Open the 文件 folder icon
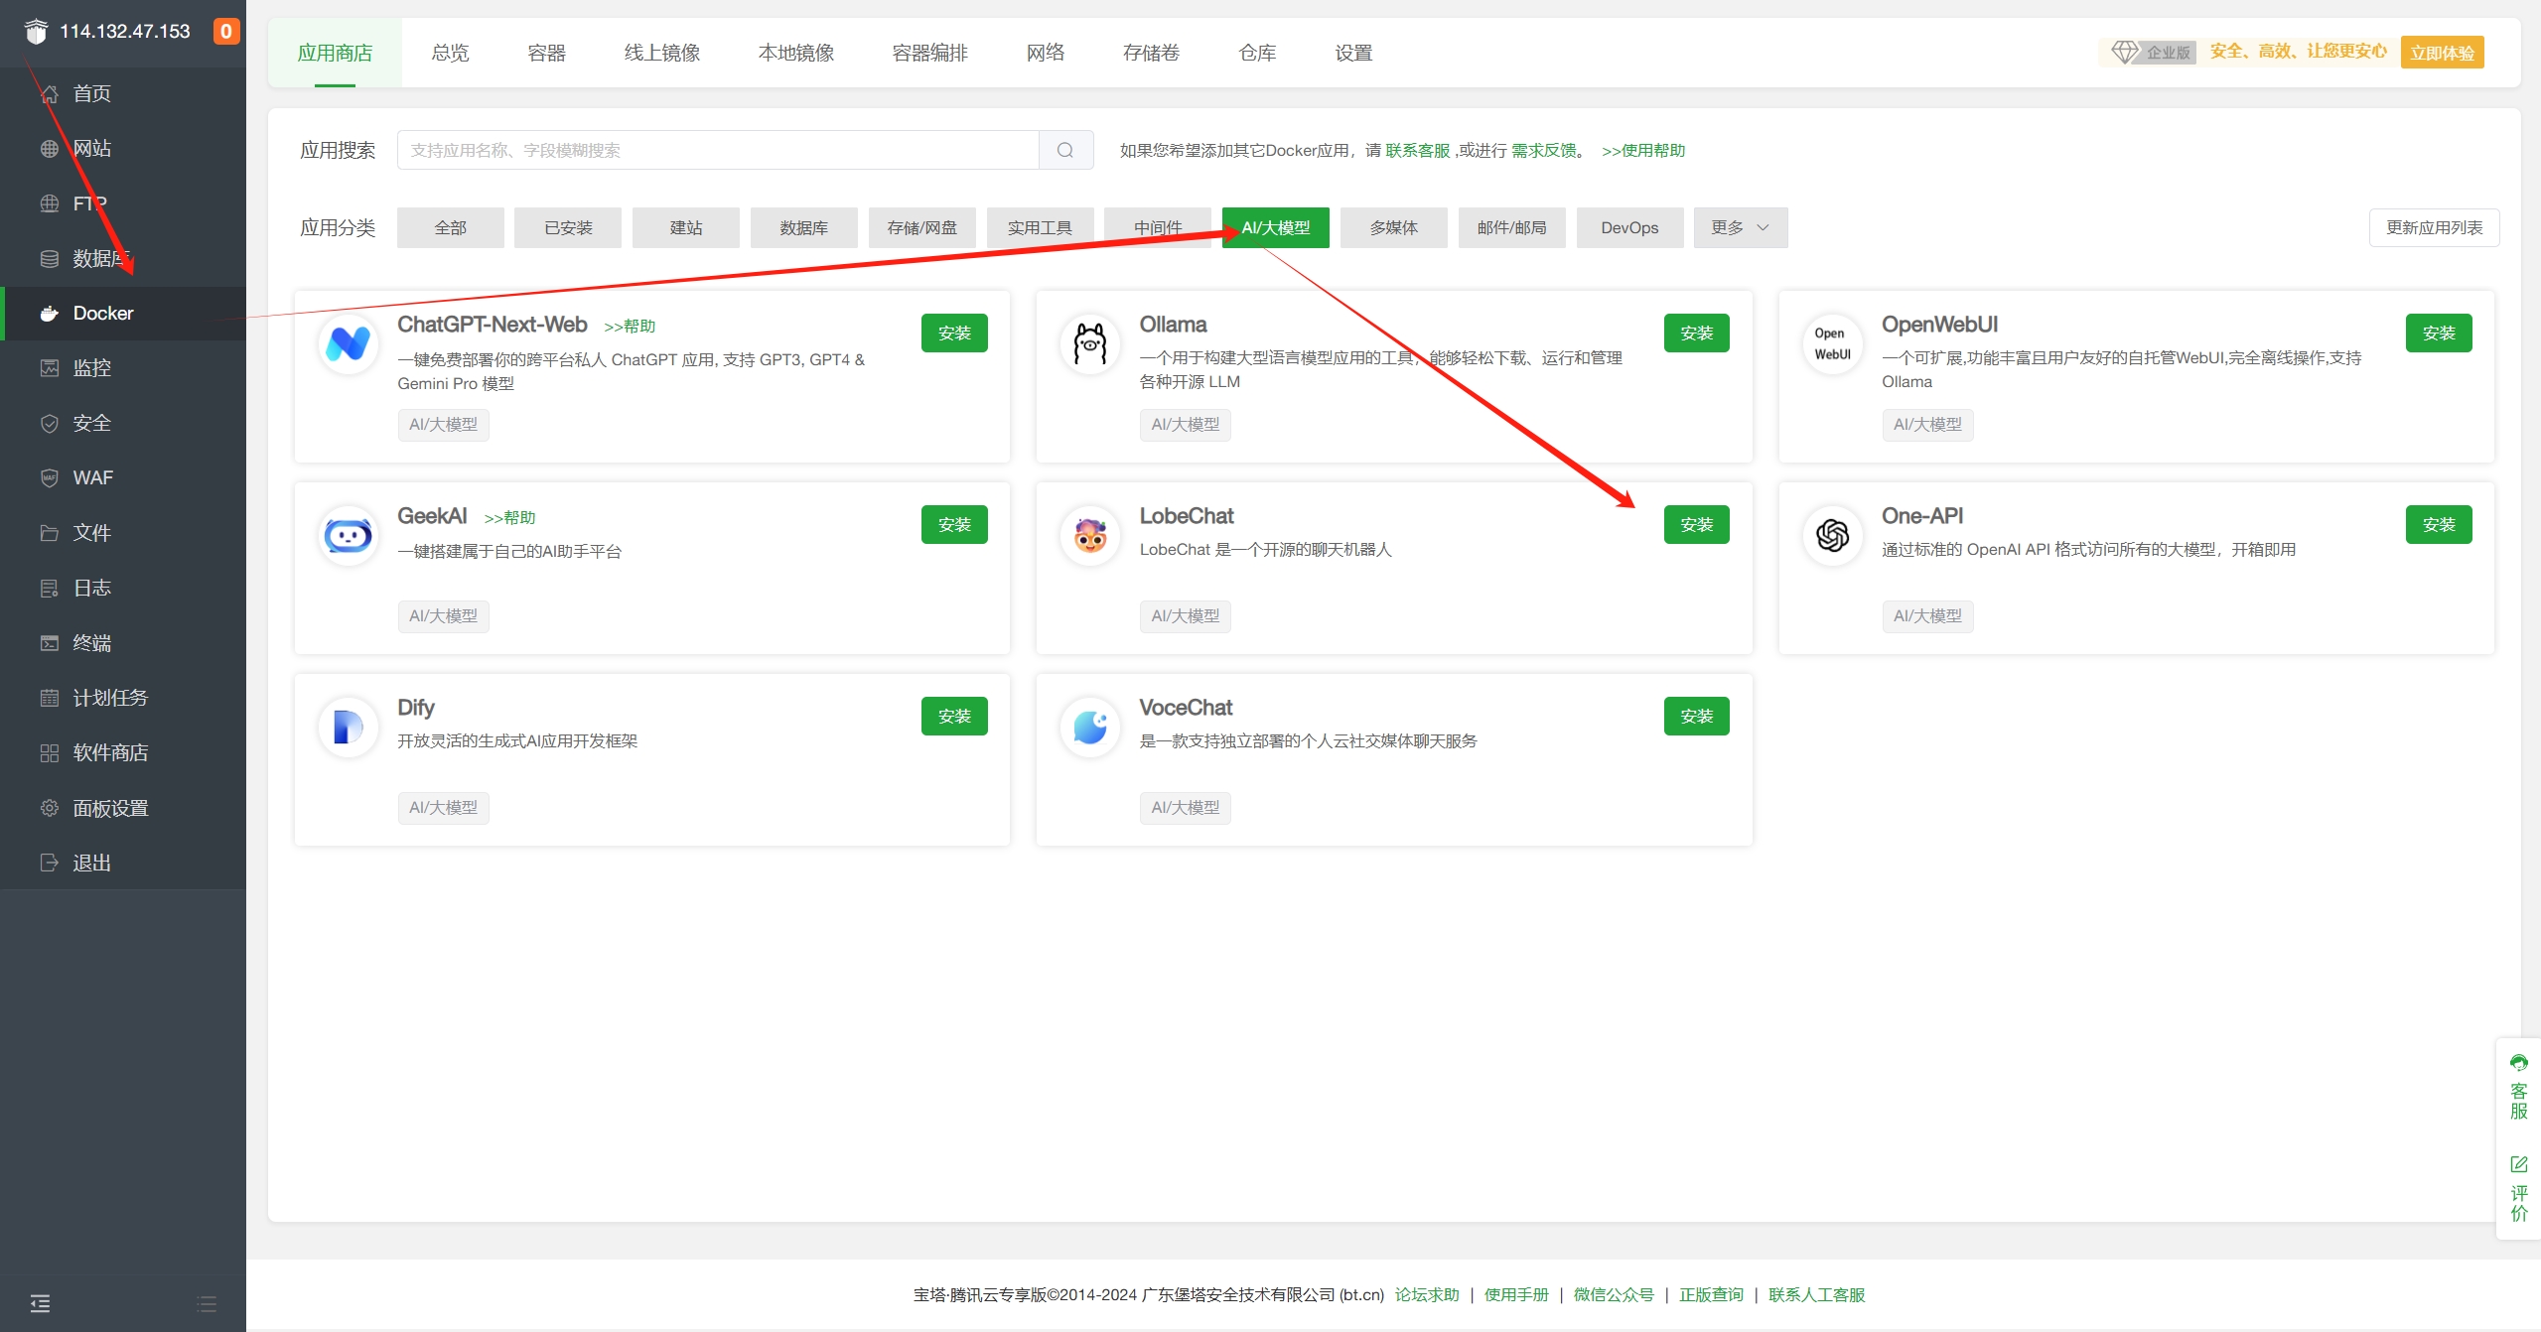This screenshot has height=1332, width=2541. [49, 533]
